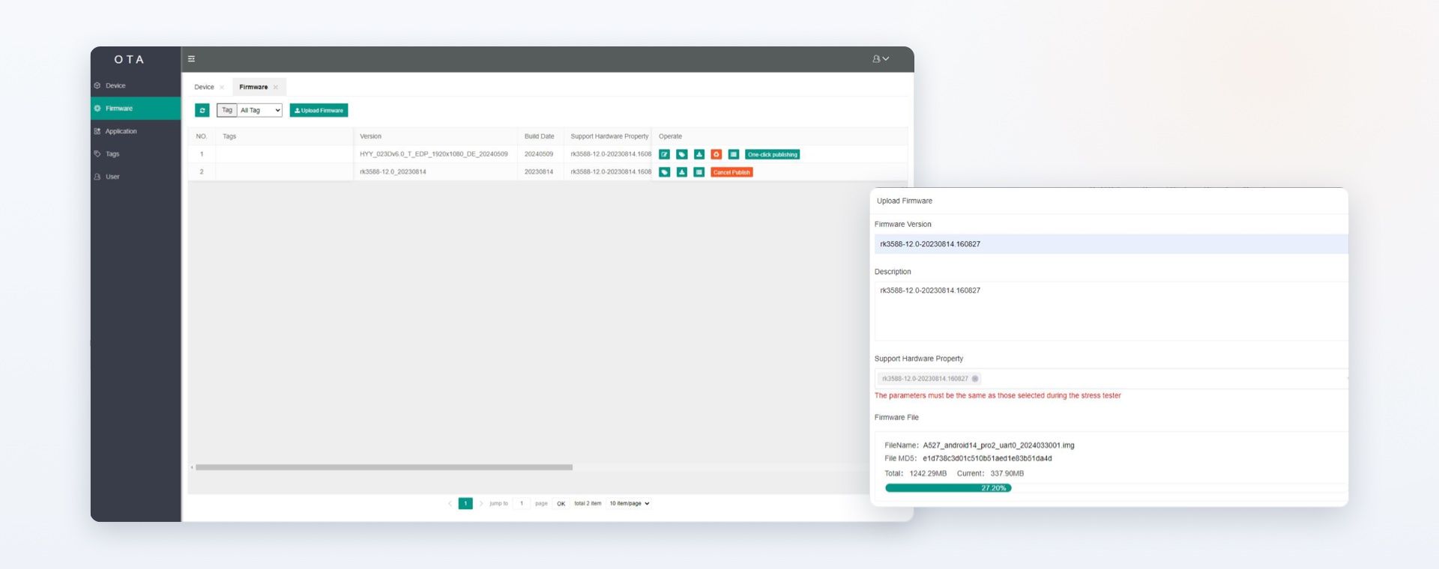Image resolution: width=1439 pixels, height=569 pixels.
Task: Click the 27.20% upload progress bar
Action: pyautogui.click(x=948, y=488)
